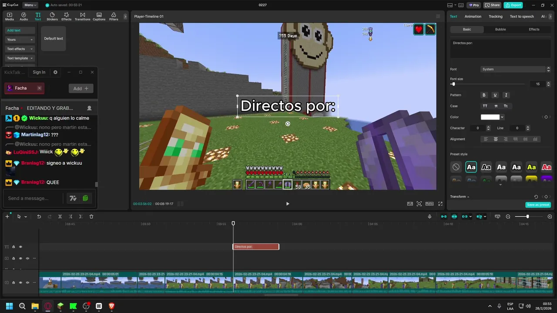Select the no-style preset circle-slash option
This screenshot has height=313, width=557.
point(456,167)
